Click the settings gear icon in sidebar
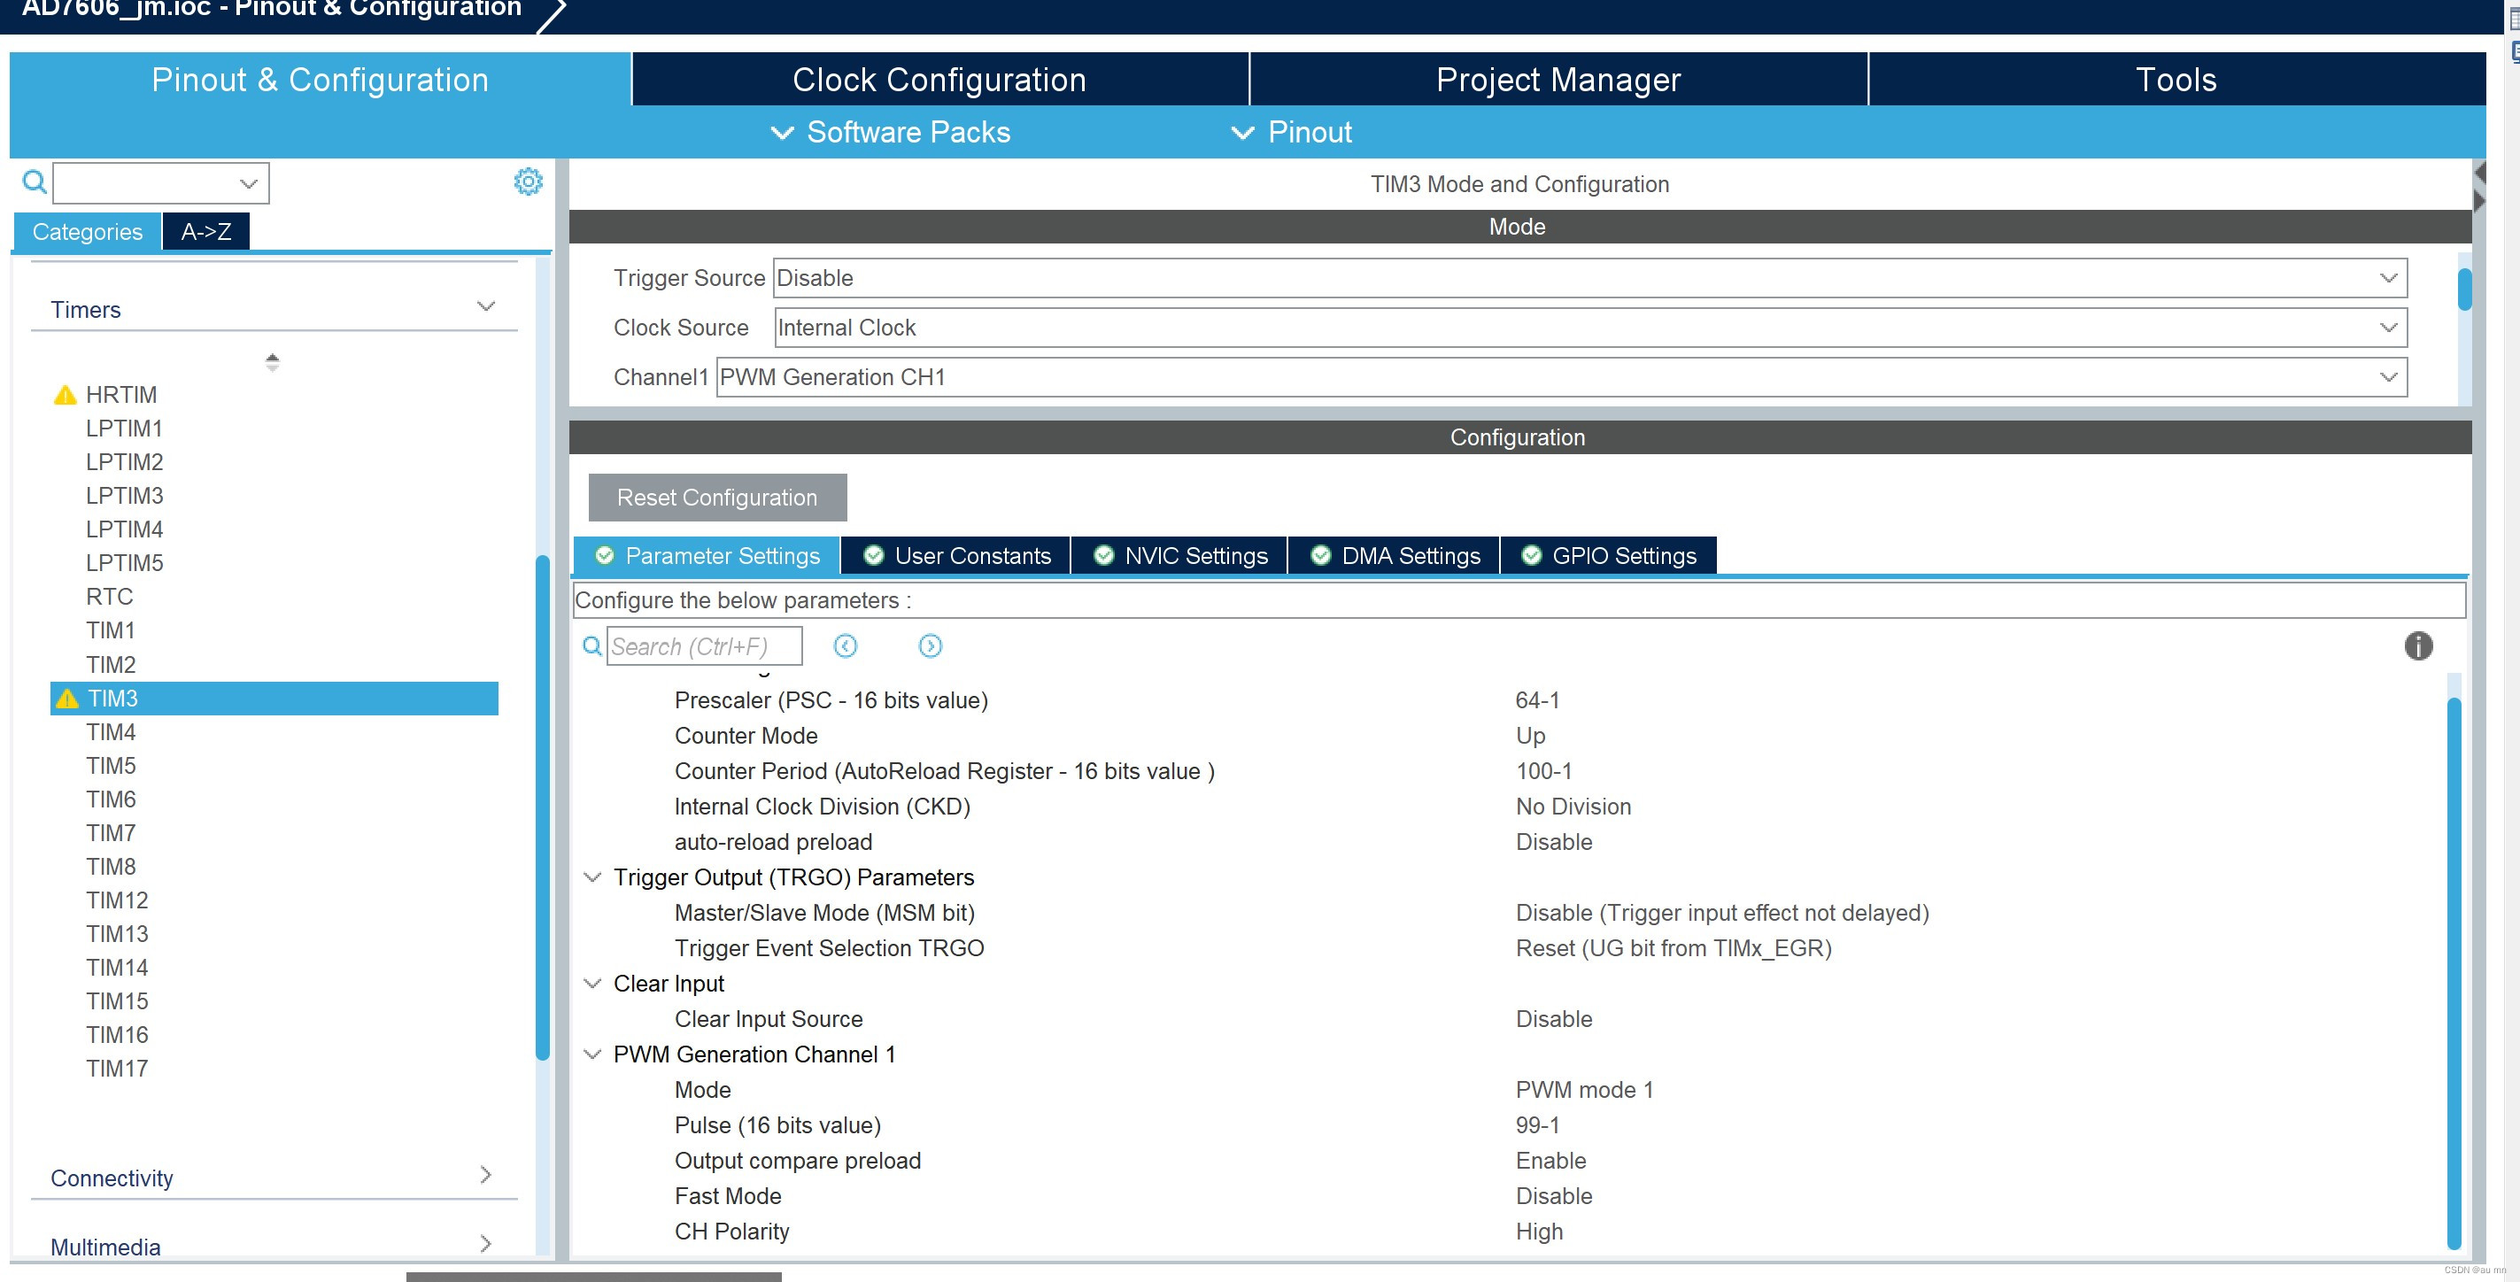Viewport: 2520px width, 1282px height. coord(529,180)
